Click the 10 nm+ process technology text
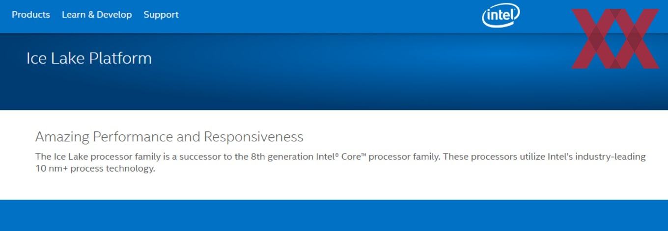 point(95,169)
